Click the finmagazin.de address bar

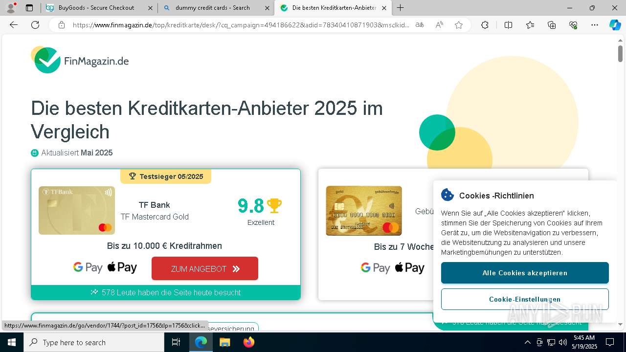click(x=241, y=25)
